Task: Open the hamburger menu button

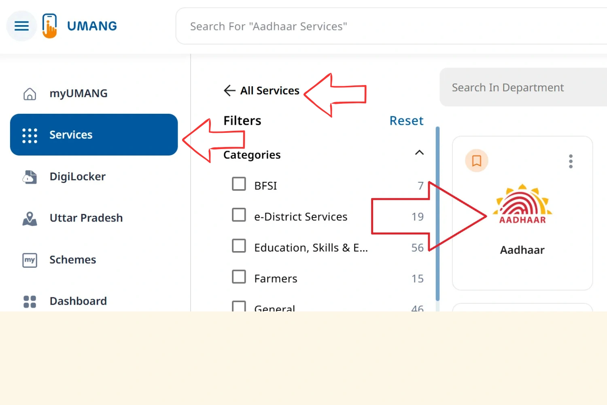Action: pyautogui.click(x=21, y=26)
